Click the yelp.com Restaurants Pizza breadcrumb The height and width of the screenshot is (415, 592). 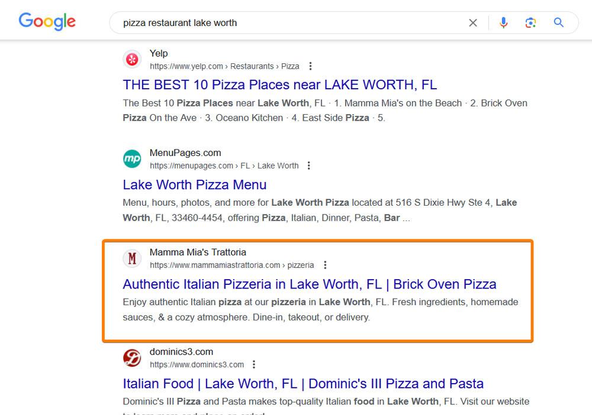coord(224,66)
